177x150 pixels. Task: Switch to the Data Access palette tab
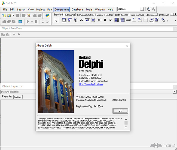pos(121,15)
